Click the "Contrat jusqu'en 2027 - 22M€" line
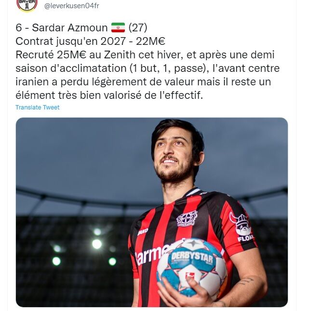Image resolution: width=310 pixels, height=311 pixels. 90,41
